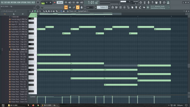Toggle typing keyboard to piano
The image size is (190, 107).
66,7
